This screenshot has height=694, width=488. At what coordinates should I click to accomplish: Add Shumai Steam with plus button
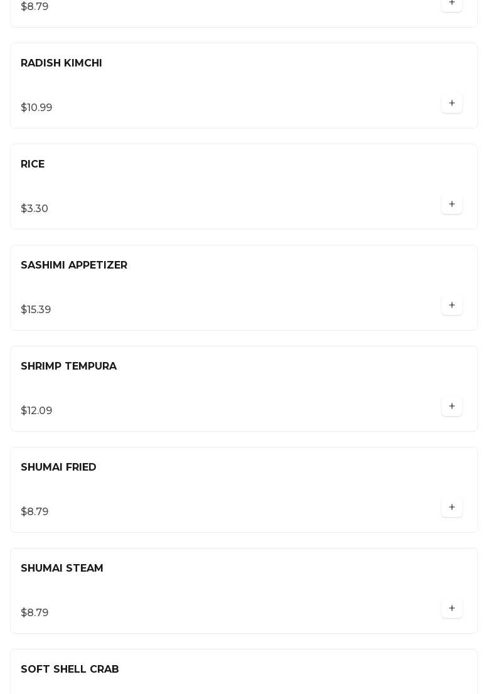452,609
